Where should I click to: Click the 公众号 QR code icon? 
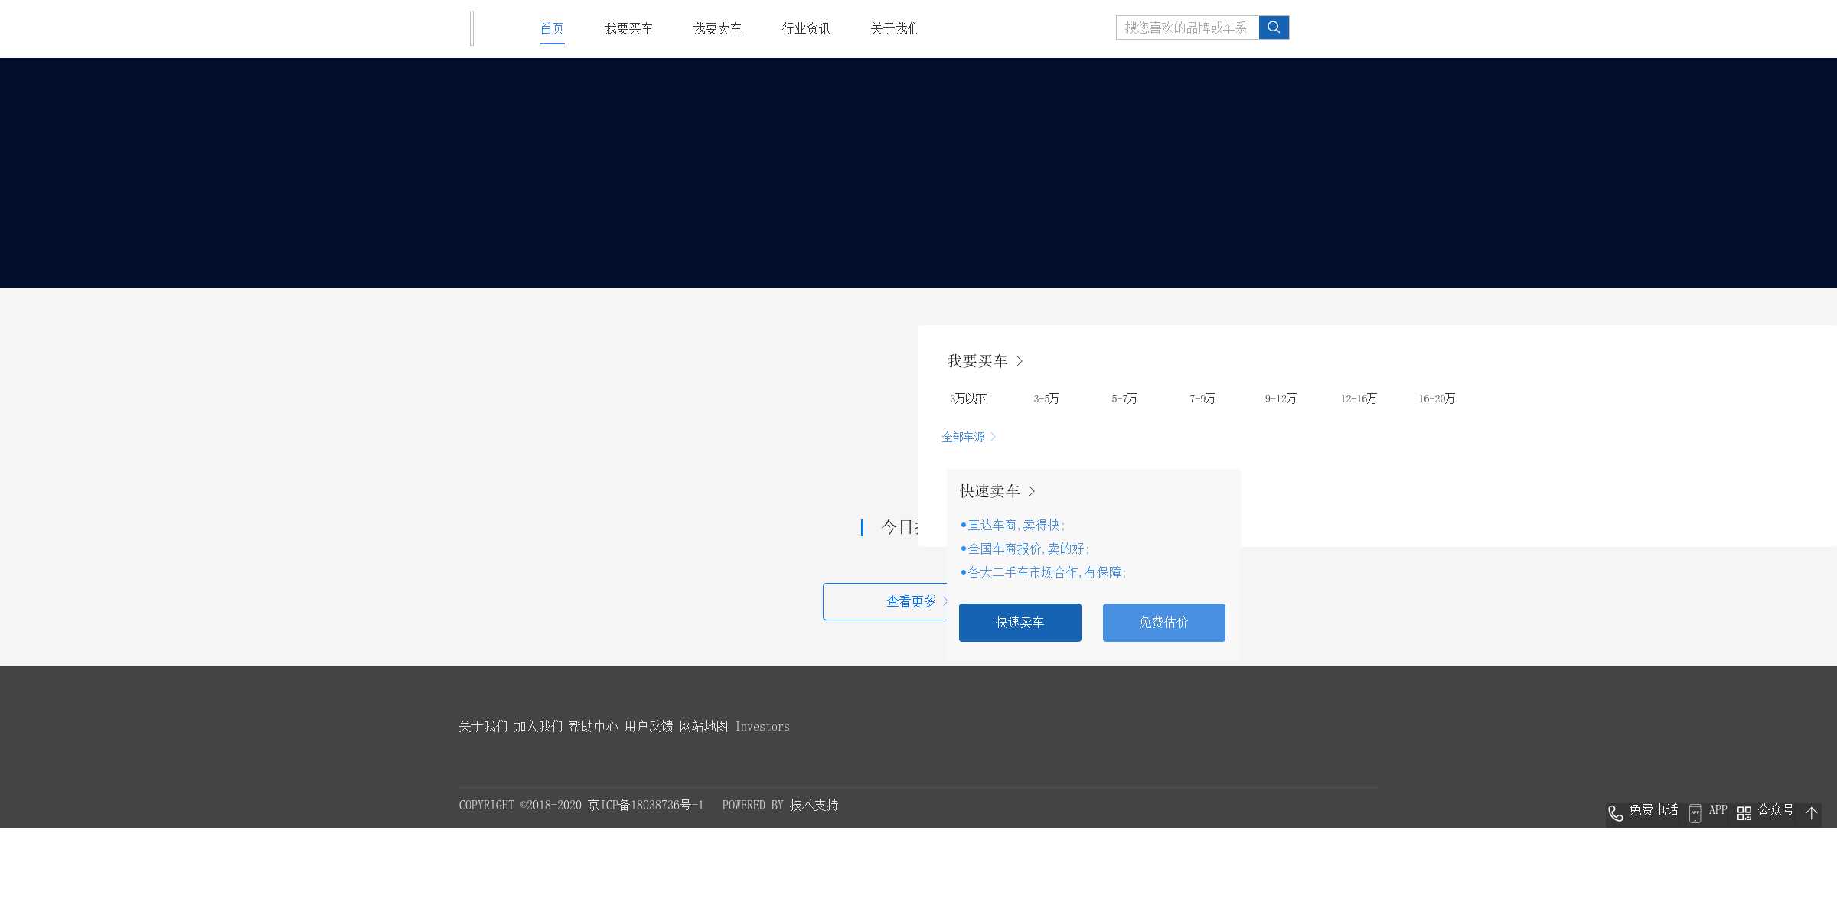pos(1744,813)
